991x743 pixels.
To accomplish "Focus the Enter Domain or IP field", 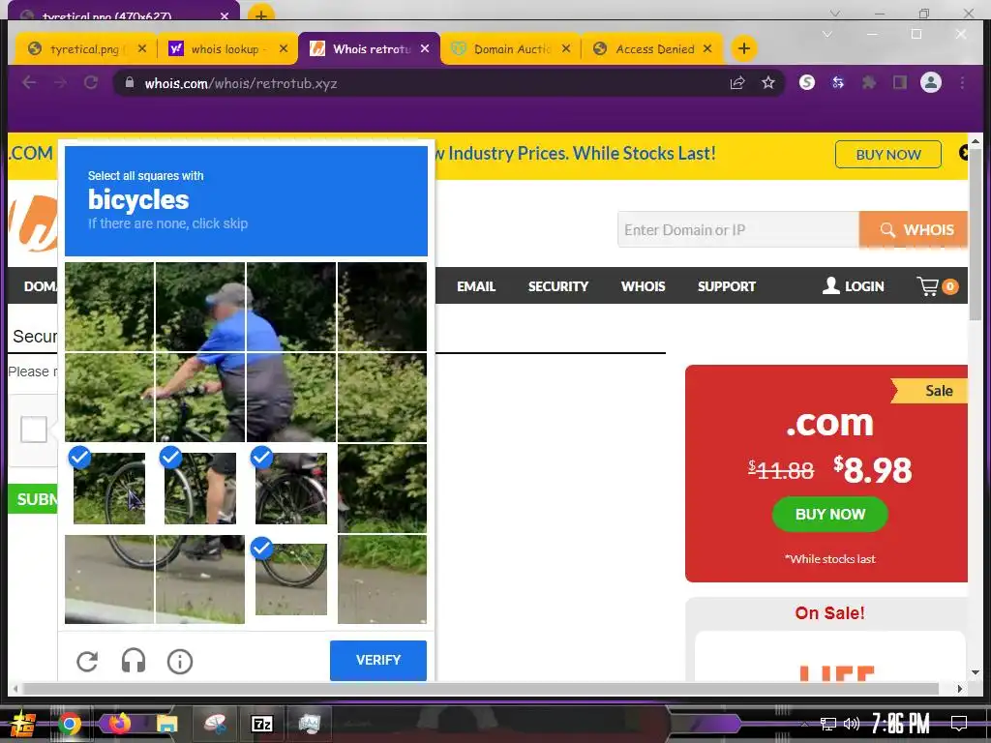I will (x=738, y=229).
